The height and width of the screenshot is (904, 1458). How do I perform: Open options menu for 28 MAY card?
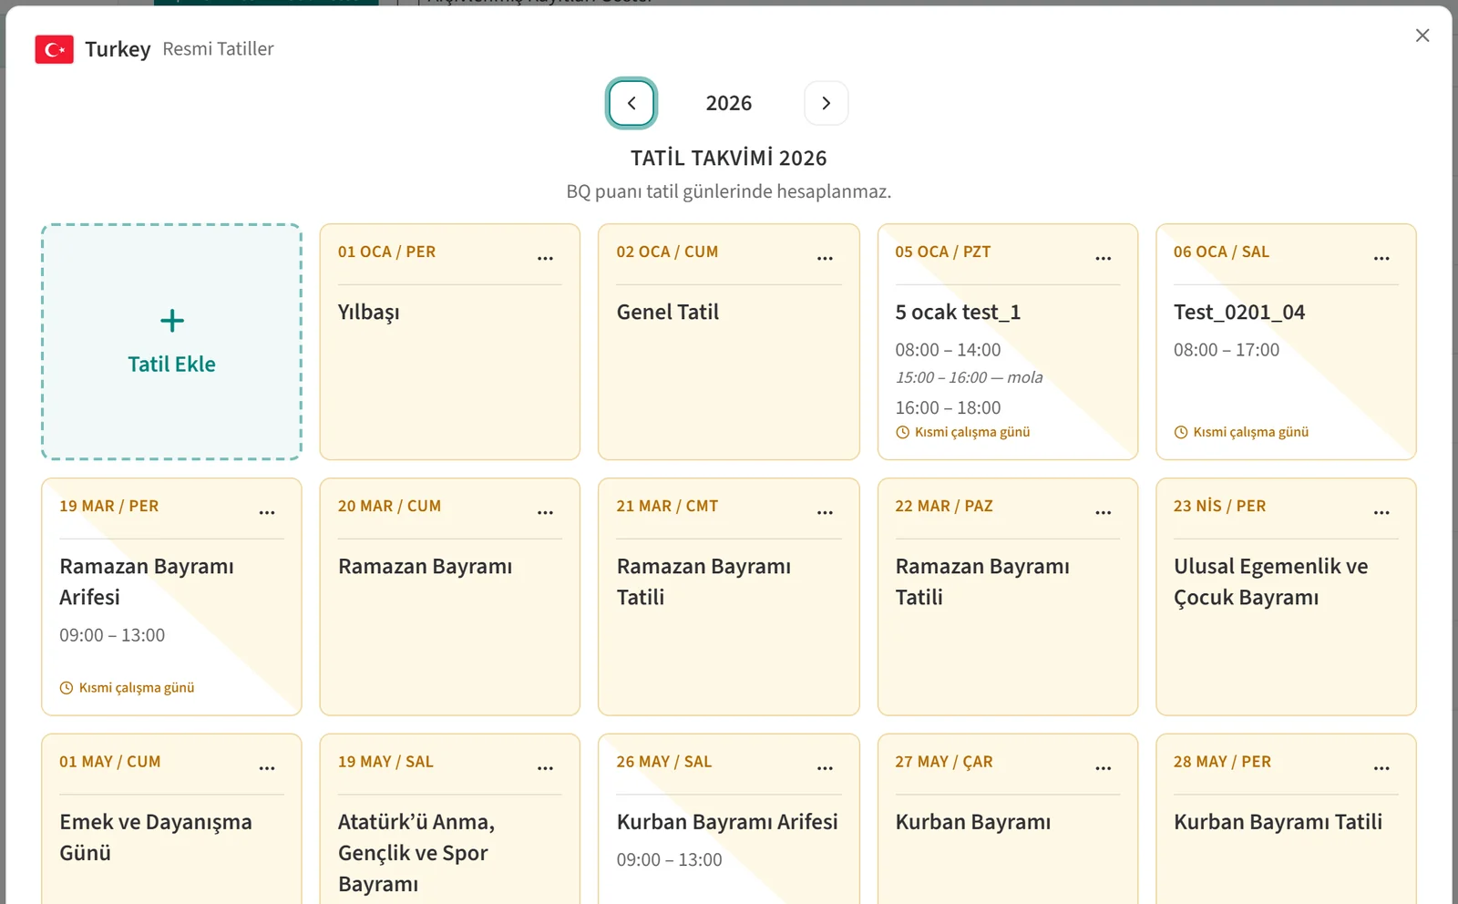1381,767
